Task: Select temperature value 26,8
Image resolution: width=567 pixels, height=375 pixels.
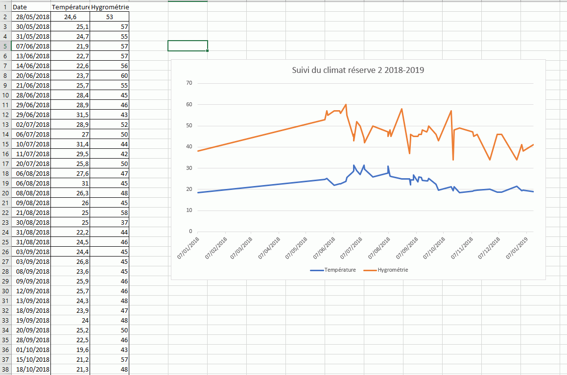Action: tap(70, 261)
